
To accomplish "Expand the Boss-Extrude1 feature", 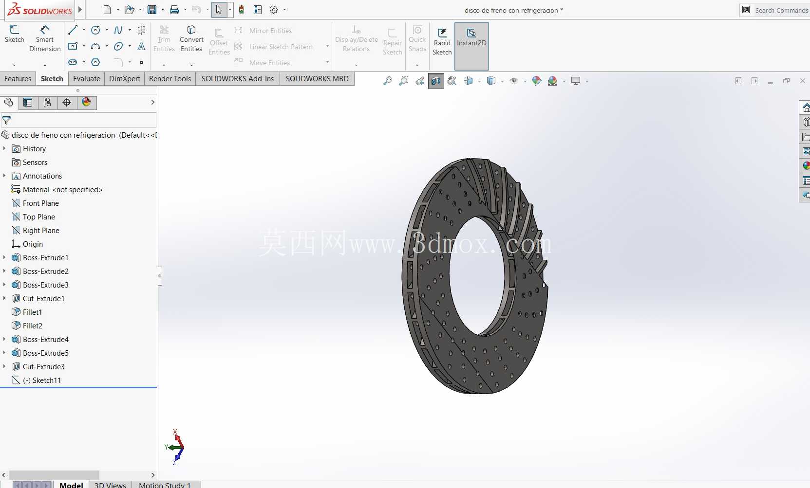I will coord(4,257).
